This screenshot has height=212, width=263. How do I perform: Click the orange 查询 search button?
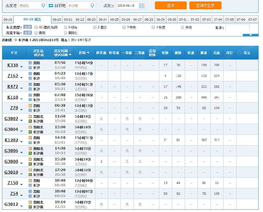click(171, 6)
